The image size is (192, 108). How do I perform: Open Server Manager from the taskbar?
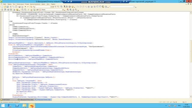pyautogui.click(x=10, y=106)
